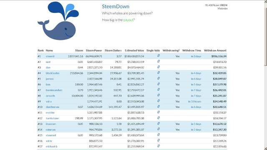Viewport: 267px width, 150px height.
Task: Visit the jamesc account link
Action: (x=50, y=79)
